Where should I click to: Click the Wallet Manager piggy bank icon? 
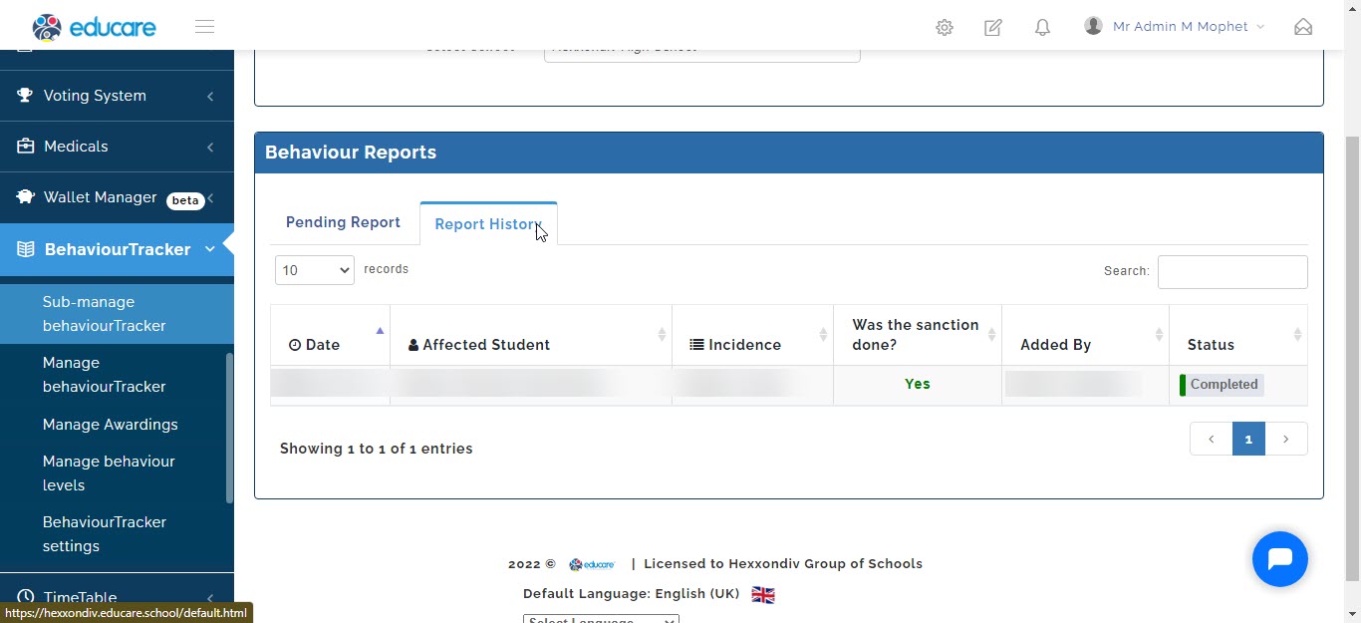click(x=25, y=197)
